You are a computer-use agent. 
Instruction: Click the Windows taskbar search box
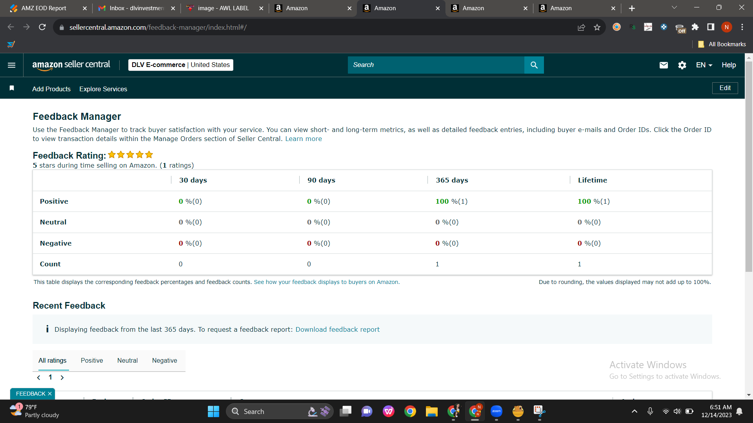tap(279, 411)
